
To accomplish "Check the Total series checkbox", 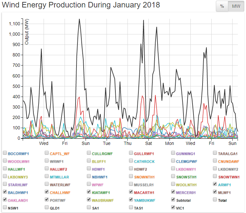I will pos(216,200).
